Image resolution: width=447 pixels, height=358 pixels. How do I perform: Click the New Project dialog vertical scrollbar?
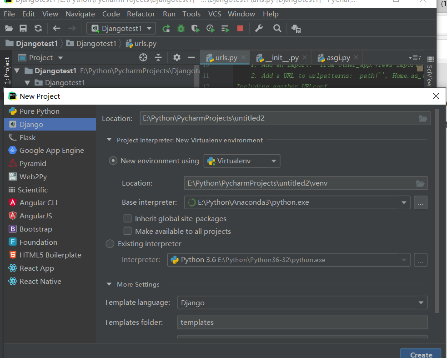[x=437, y=211]
